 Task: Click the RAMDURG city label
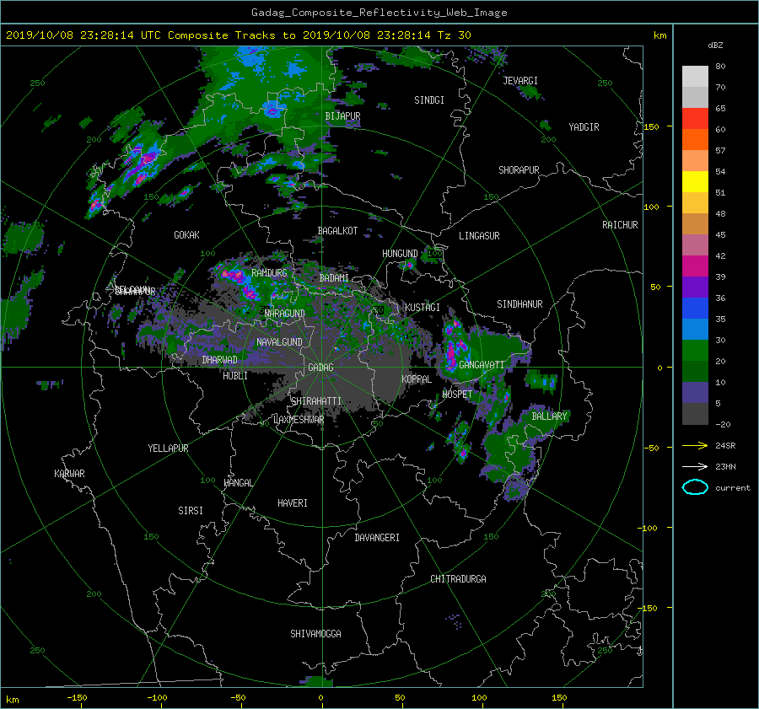click(x=269, y=273)
